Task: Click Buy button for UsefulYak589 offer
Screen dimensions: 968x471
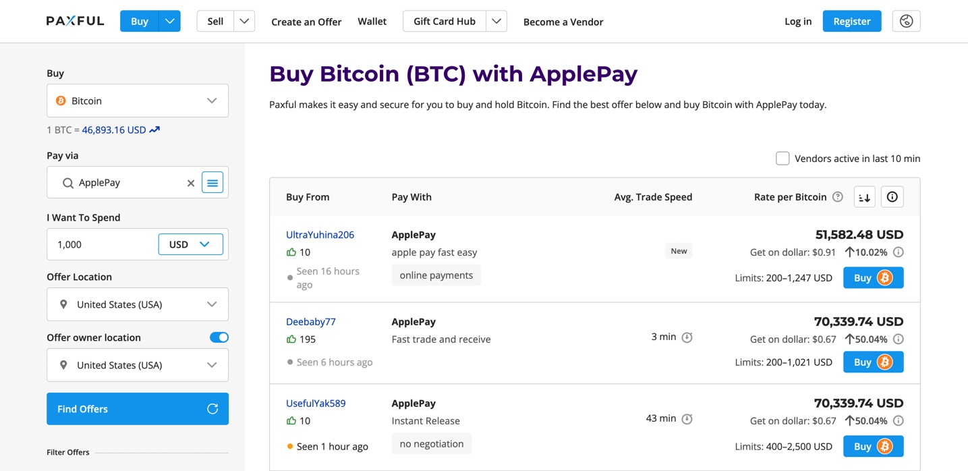Action: tap(873, 447)
